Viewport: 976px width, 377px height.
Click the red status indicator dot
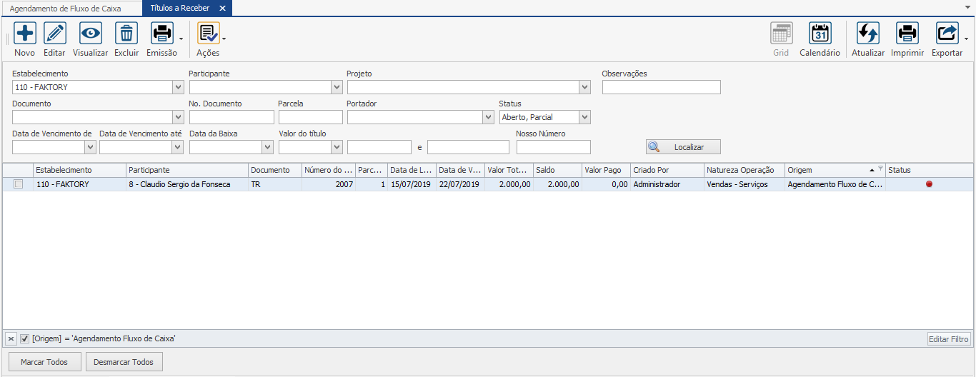coord(929,184)
